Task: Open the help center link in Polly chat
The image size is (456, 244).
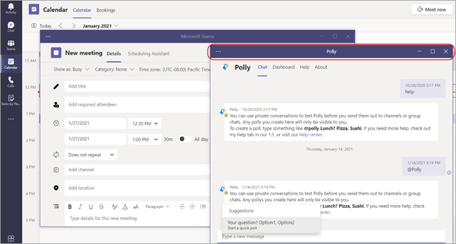Action: coord(311,134)
